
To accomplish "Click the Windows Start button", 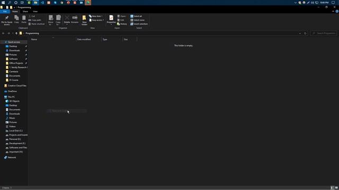I will pyautogui.click(x=3, y=3).
